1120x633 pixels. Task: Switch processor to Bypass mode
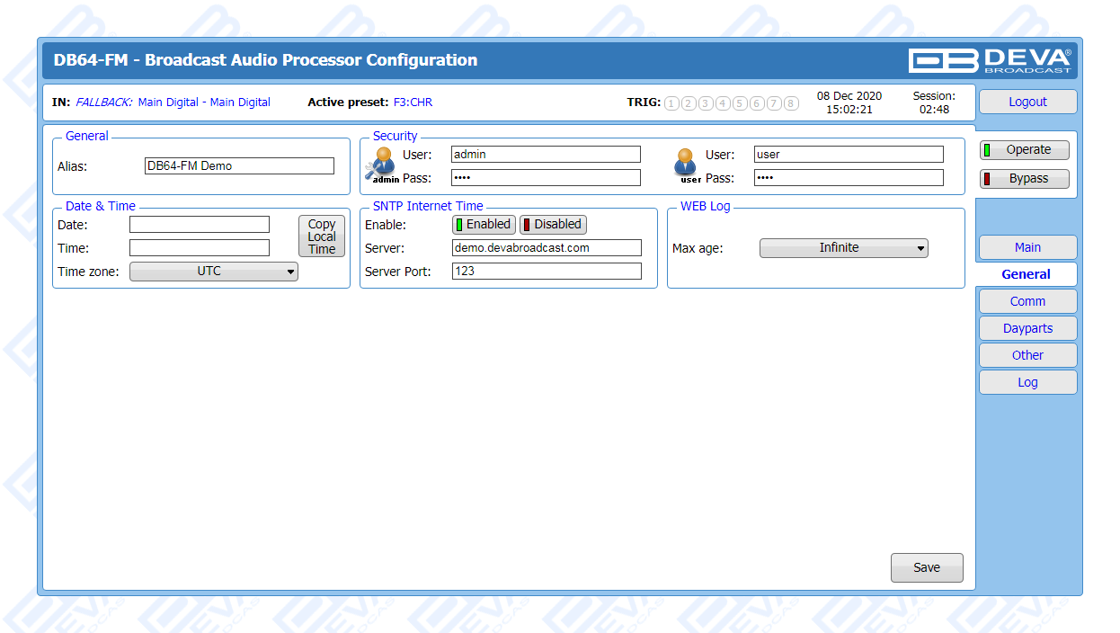point(1025,179)
